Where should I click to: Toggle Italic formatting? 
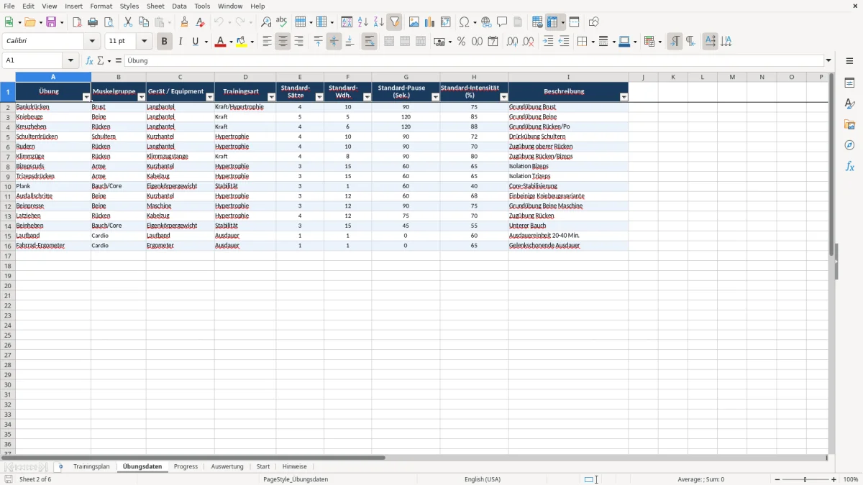[x=180, y=42]
